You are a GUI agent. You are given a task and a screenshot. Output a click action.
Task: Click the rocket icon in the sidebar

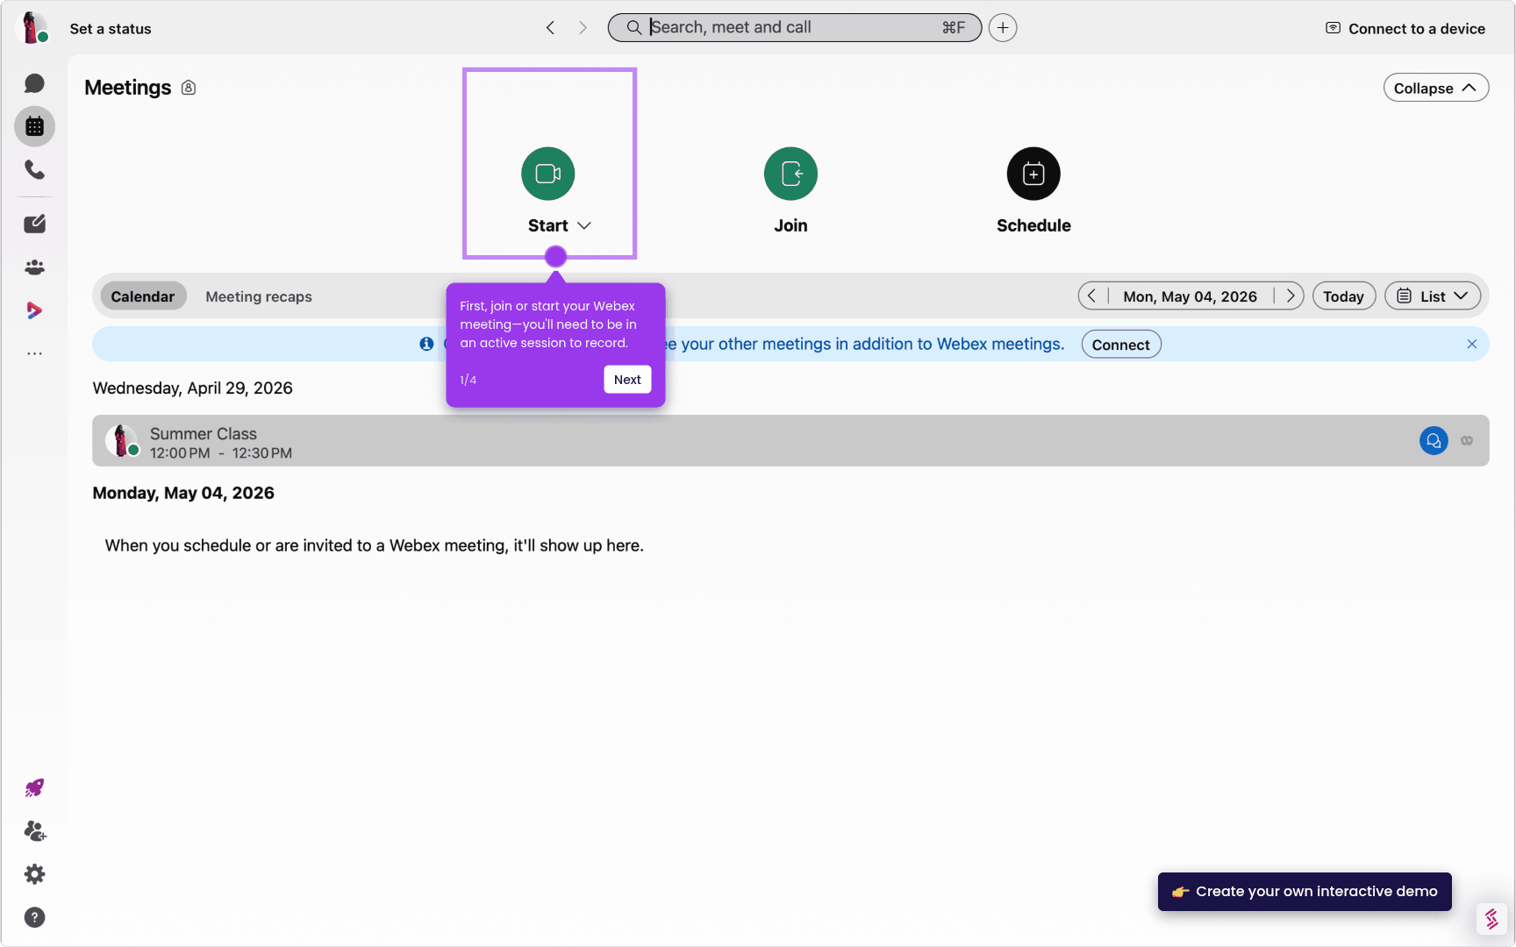tap(34, 787)
